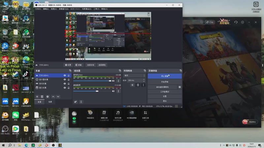Screen dimensions: 264x148
Task: Move selected source up
Action: click(x=53, y=97)
